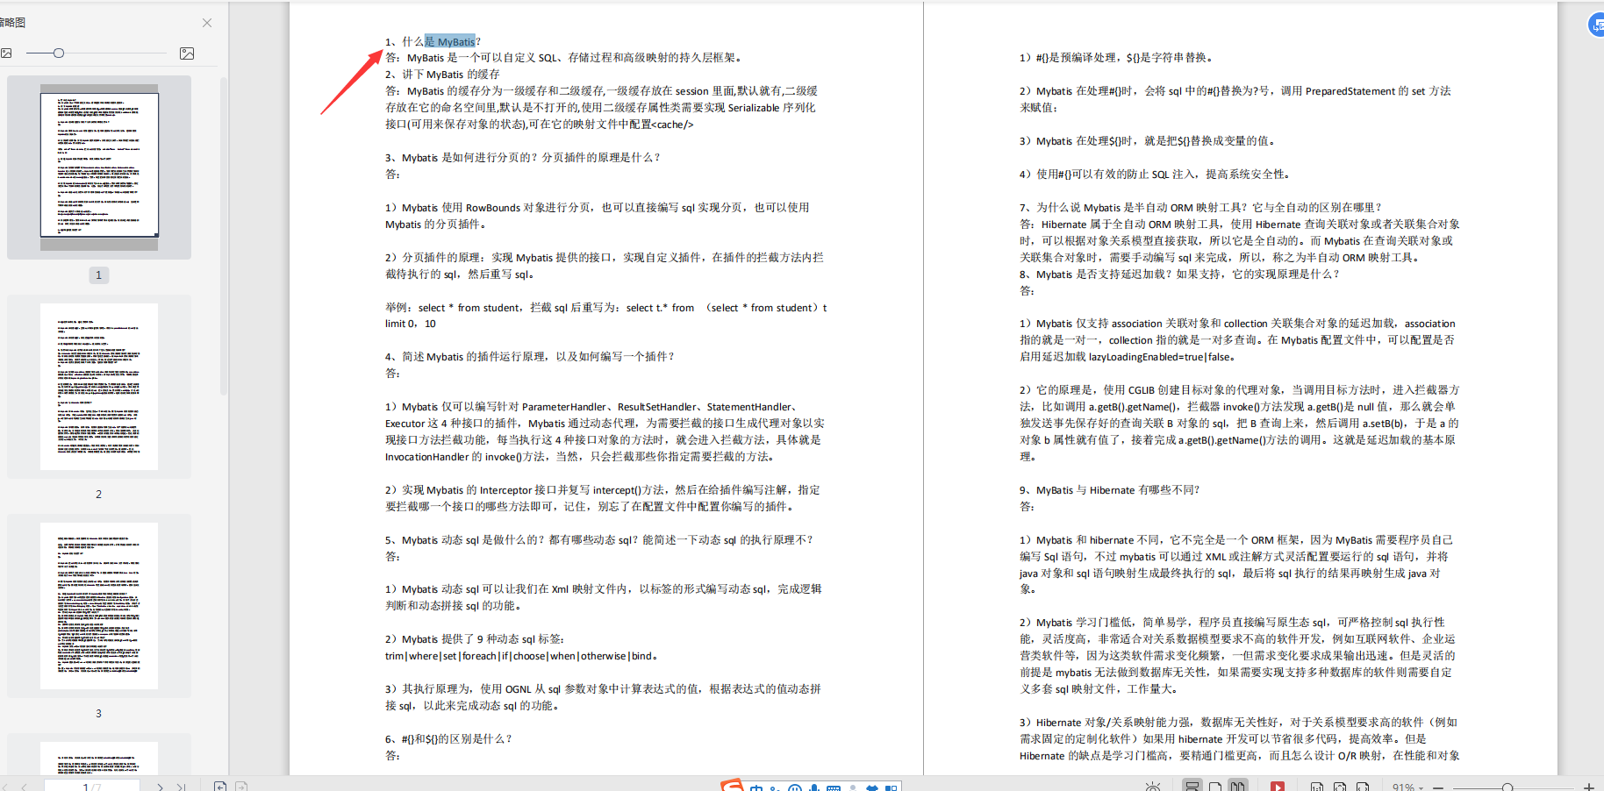Click question heading '2、讲下 MyBatis 的缓存'
Screen dimensions: 1604x791
point(442,75)
